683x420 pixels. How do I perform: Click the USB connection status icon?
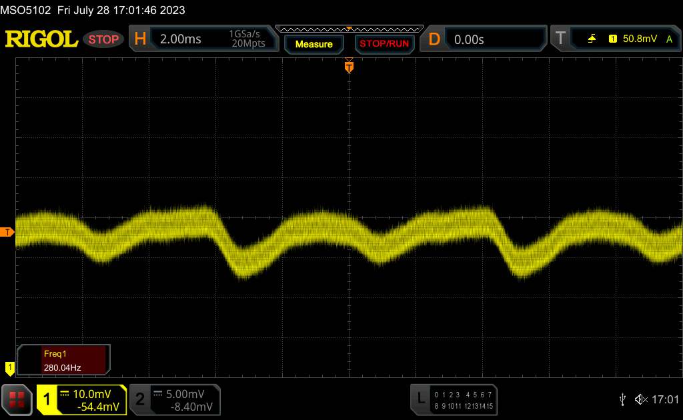[x=622, y=399]
